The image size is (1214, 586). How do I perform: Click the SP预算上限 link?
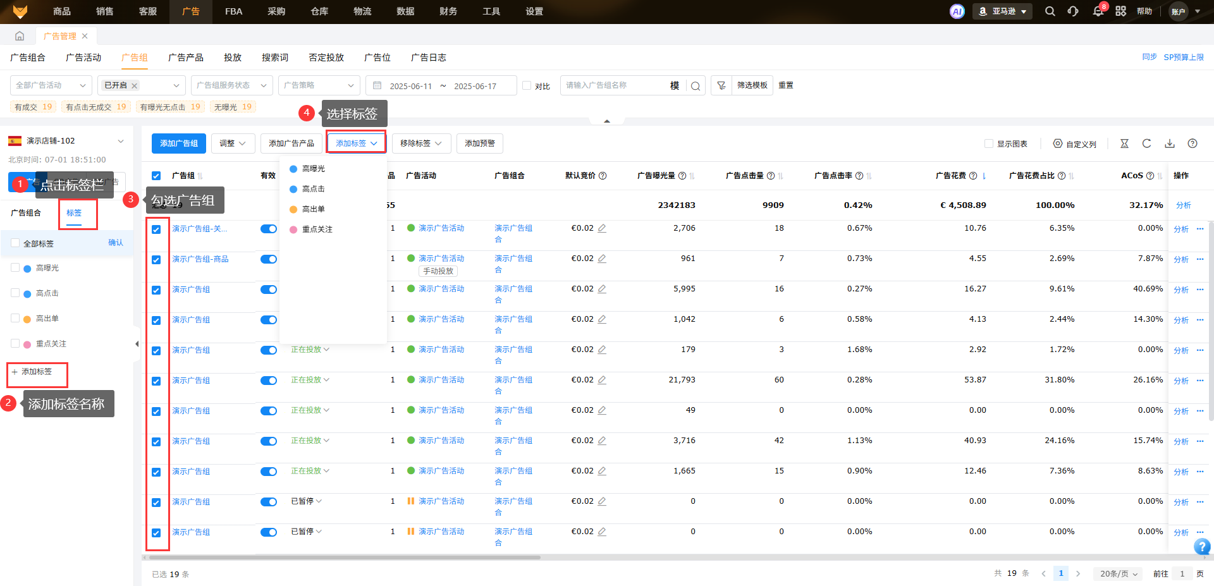click(1184, 57)
